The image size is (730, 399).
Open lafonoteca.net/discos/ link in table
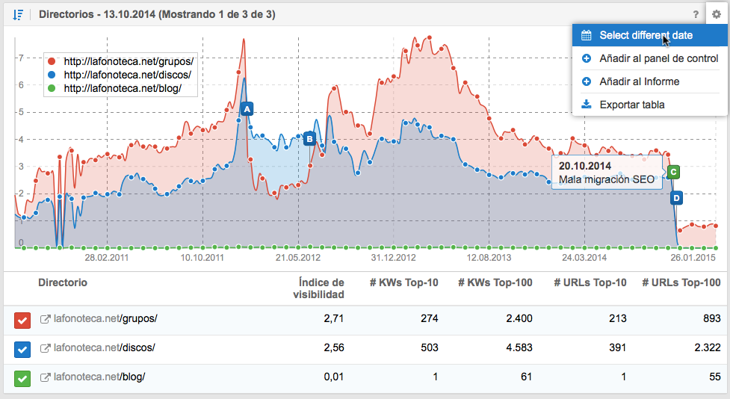pyautogui.click(x=105, y=349)
